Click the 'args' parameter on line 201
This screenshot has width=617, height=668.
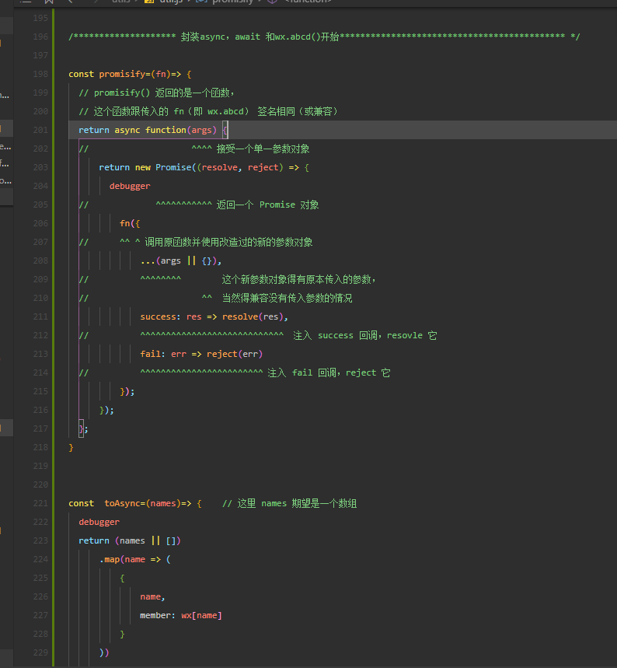coord(201,130)
